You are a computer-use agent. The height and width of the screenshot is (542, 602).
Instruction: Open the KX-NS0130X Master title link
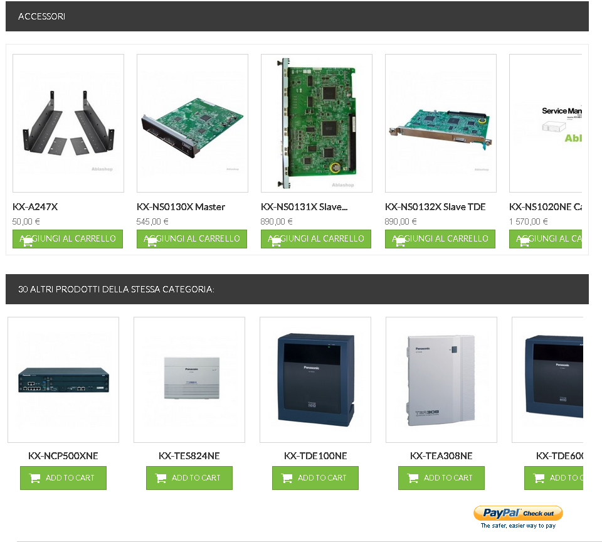(x=181, y=206)
